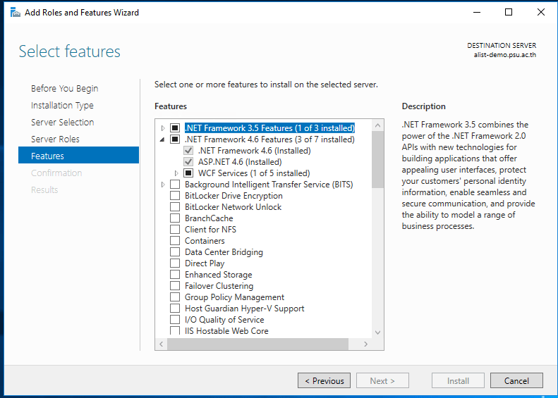Tick the Client for NFS checkbox
The image size is (558, 398).
click(x=175, y=230)
